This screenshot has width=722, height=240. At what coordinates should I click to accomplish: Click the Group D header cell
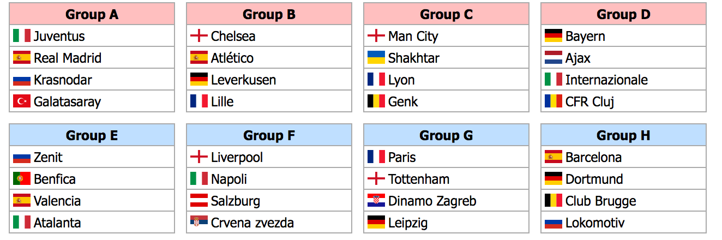click(x=624, y=14)
